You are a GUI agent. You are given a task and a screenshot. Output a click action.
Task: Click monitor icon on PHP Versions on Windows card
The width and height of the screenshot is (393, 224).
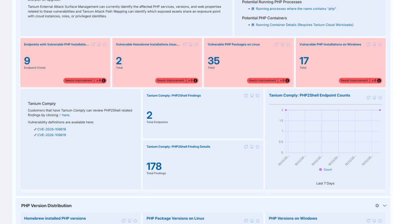[x=374, y=221]
